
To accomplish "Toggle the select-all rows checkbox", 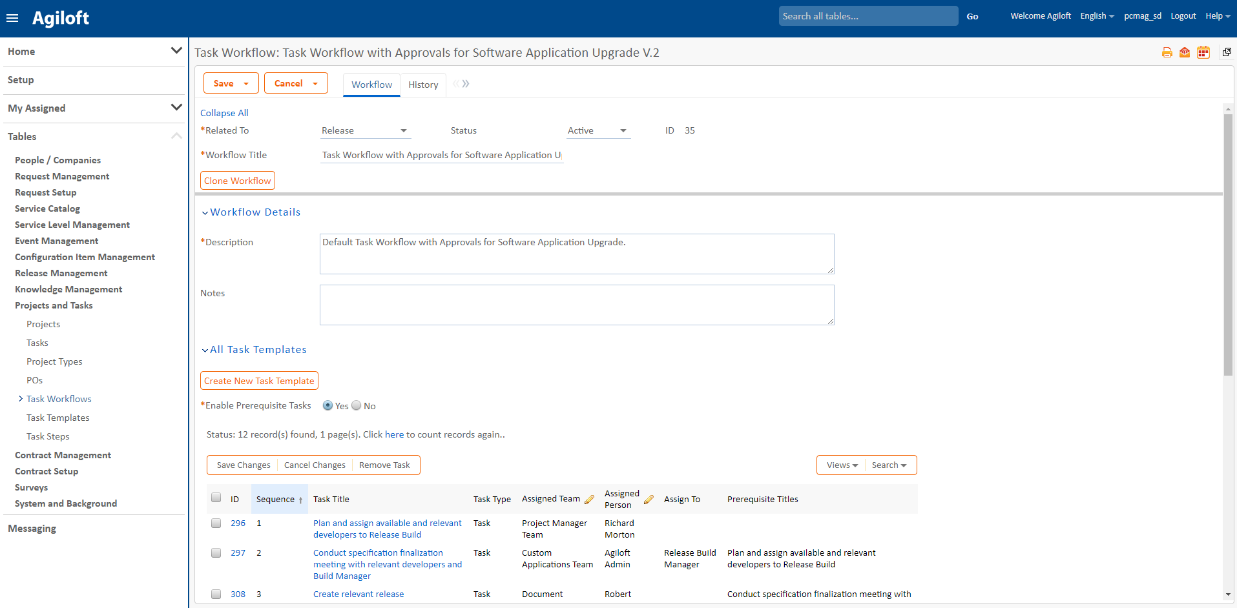I will 216,498.
